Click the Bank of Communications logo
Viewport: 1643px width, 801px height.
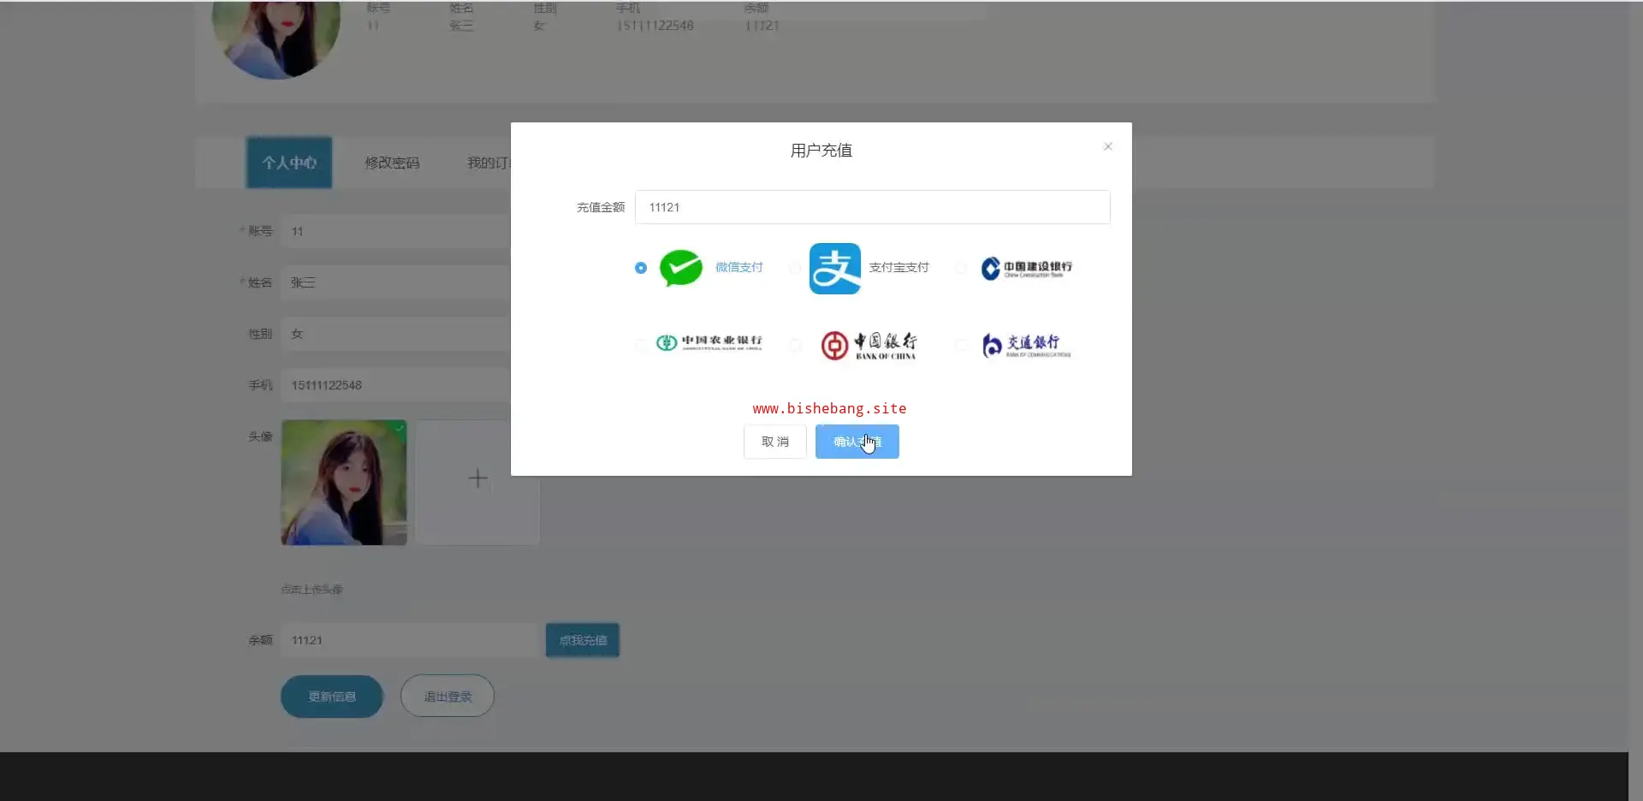click(x=1026, y=345)
